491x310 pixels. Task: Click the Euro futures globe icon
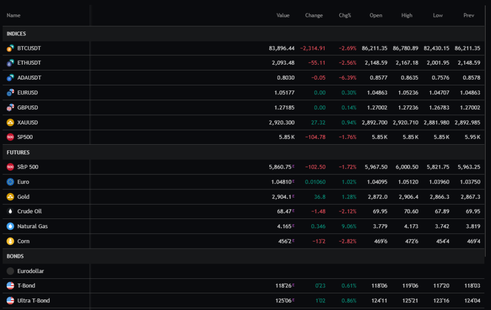tap(10, 182)
